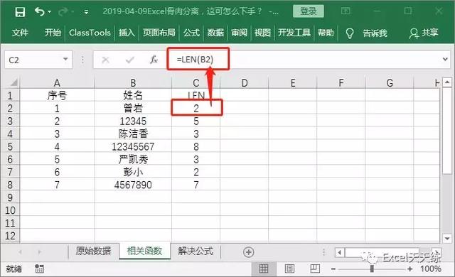The width and height of the screenshot is (455, 277).
Task: Click the next sheet navigation arrow
Action: (x=40, y=252)
